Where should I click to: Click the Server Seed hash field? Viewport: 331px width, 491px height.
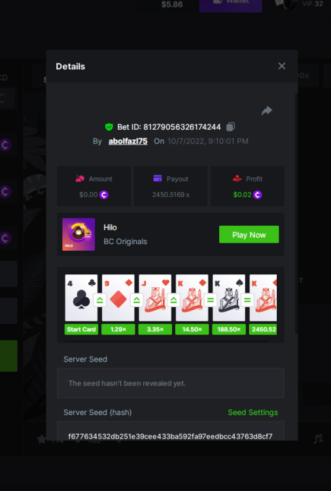[171, 432]
